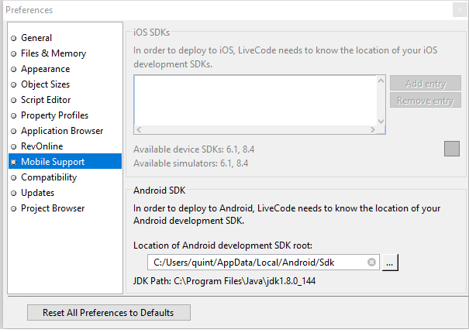Select Property Profiles category

tap(54, 115)
